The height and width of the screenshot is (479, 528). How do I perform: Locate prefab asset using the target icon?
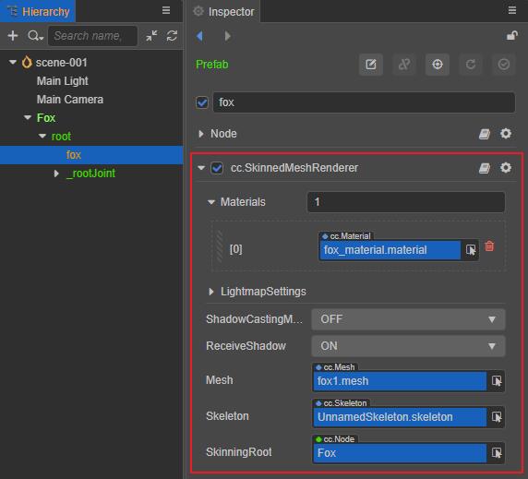438,65
